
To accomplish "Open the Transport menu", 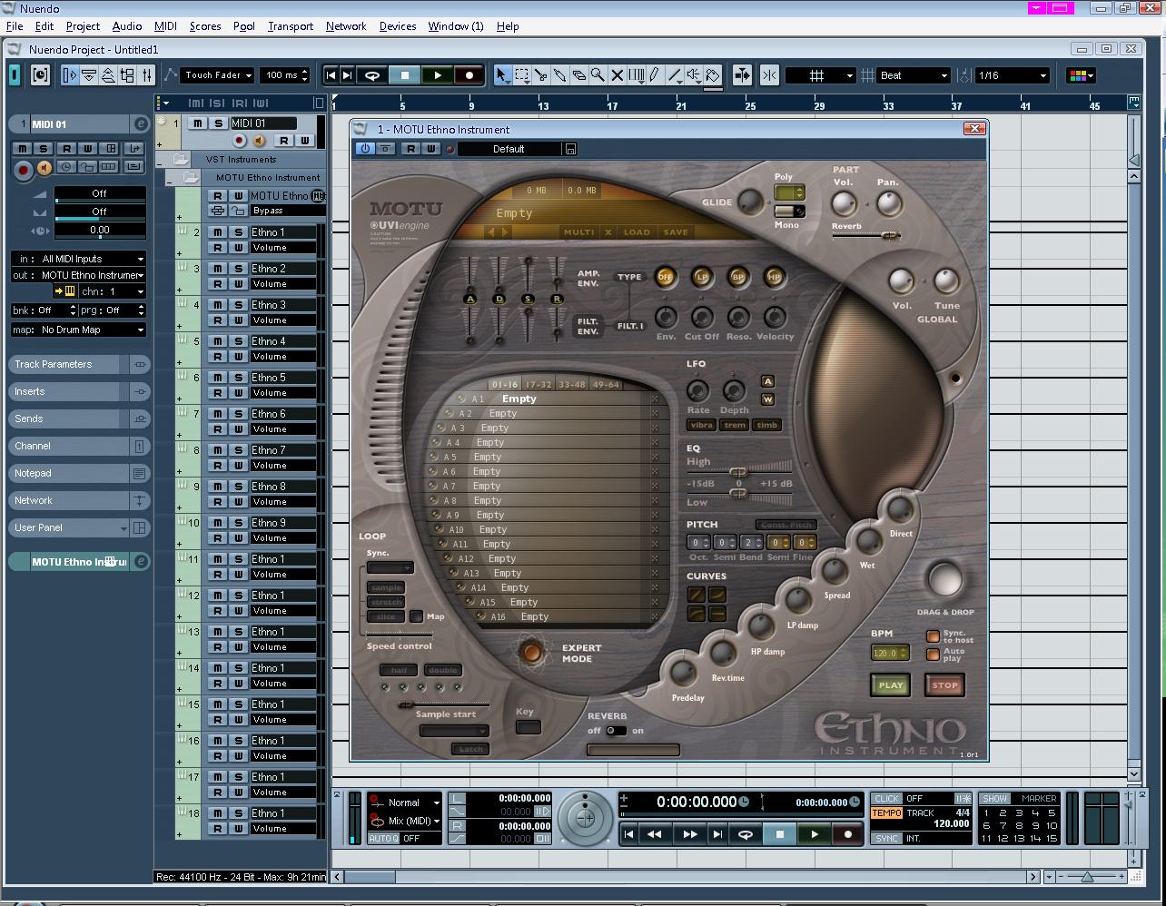I will (x=291, y=26).
